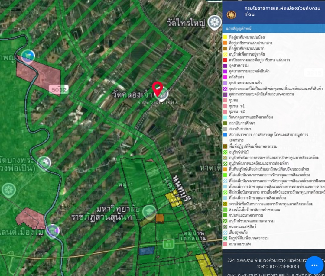Click the red location pin on the map
The height and width of the screenshot is (276, 325).
click(157, 88)
